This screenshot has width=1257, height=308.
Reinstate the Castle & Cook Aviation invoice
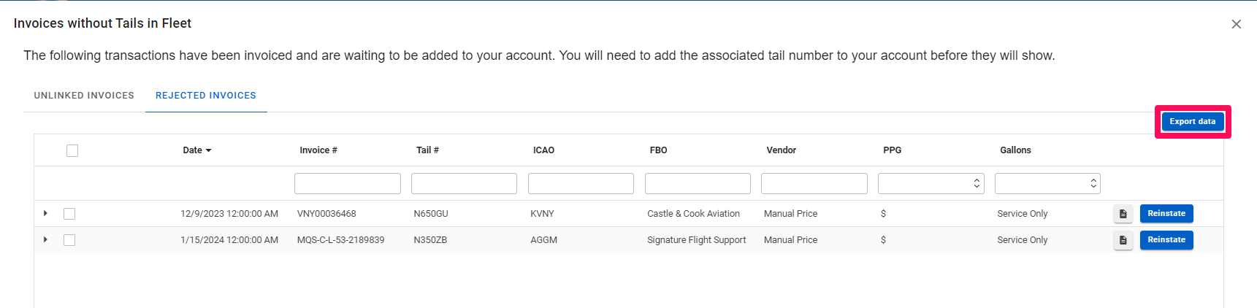(1166, 214)
